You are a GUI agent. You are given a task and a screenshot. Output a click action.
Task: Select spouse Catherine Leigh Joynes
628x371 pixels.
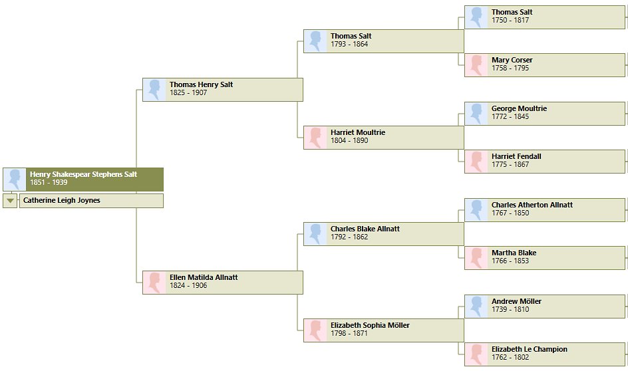[x=91, y=201]
